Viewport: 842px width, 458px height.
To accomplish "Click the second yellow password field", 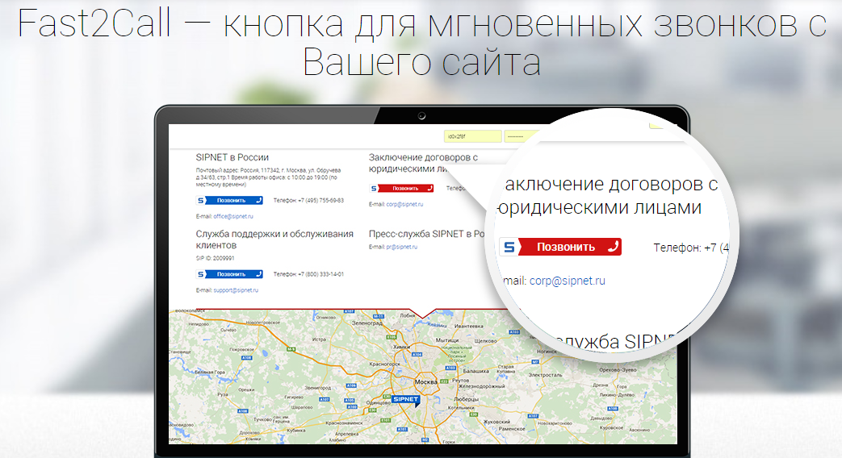I will click(524, 136).
